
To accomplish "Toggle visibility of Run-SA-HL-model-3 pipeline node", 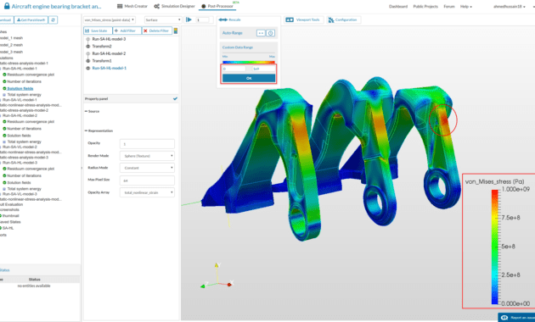I will 88,39.
